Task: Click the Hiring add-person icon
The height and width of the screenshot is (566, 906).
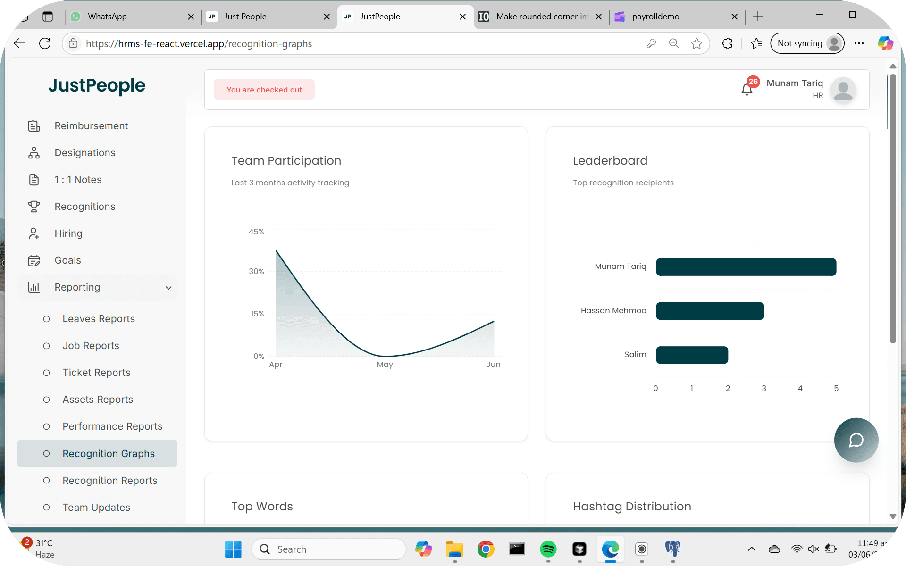Action: click(34, 233)
